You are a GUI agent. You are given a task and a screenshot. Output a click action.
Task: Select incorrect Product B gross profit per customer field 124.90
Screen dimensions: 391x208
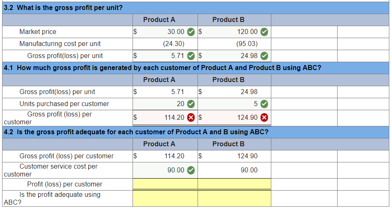point(234,118)
